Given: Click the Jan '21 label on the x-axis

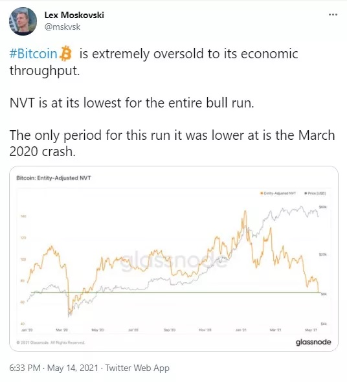Looking at the screenshot, I should pos(241,330).
